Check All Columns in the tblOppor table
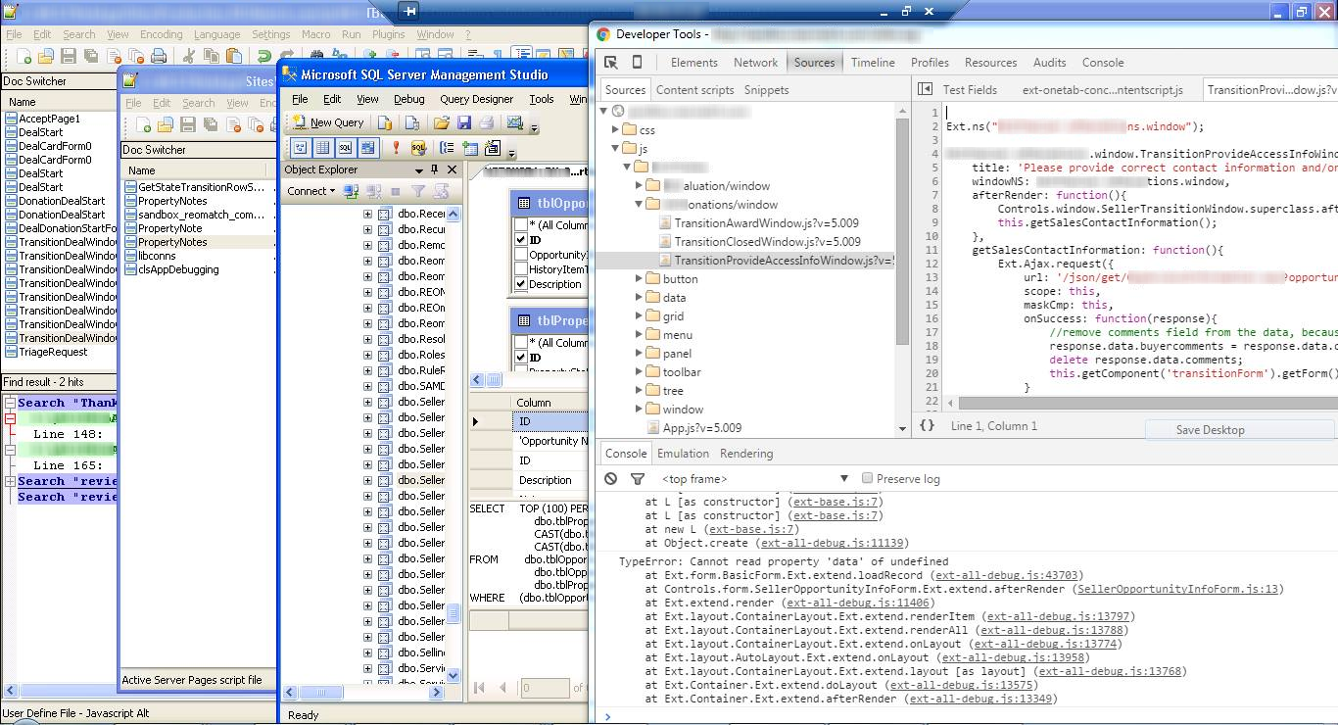The width and height of the screenshot is (1338, 725). (521, 225)
